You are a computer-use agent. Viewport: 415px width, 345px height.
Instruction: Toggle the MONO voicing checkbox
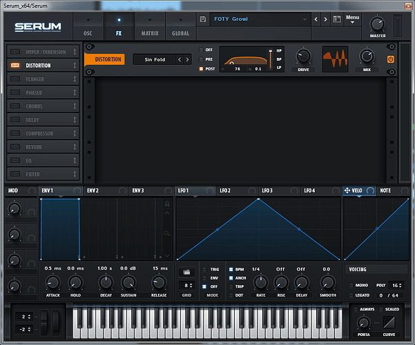tap(351, 285)
